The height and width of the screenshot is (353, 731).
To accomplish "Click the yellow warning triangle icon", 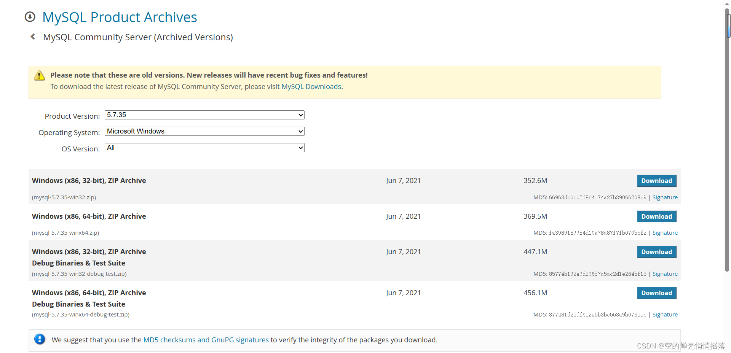I will coord(39,76).
